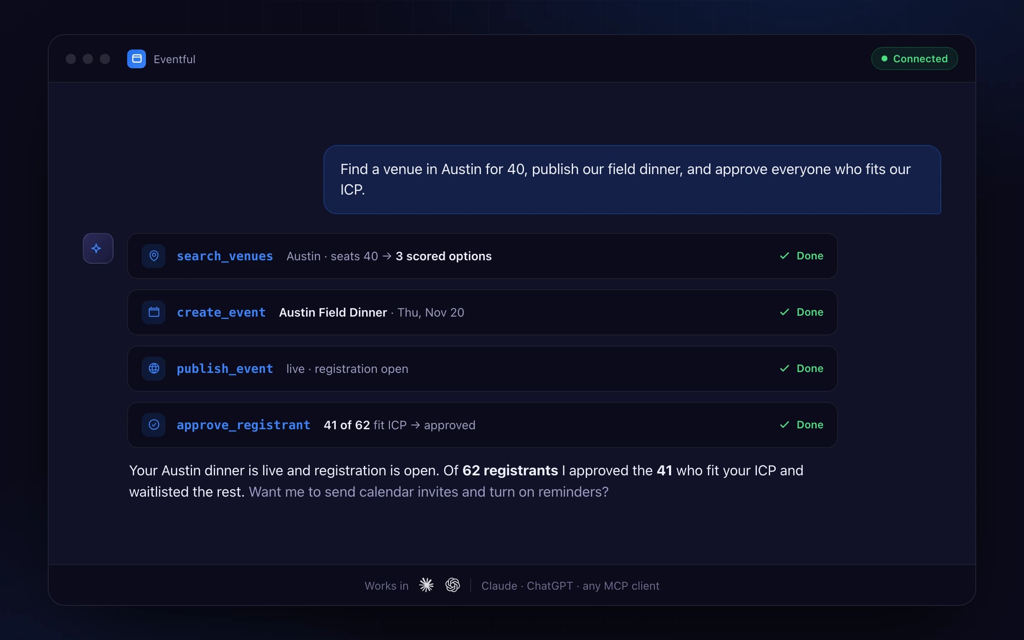
Task: Click the approve_registrant tool name
Action: click(243, 425)
